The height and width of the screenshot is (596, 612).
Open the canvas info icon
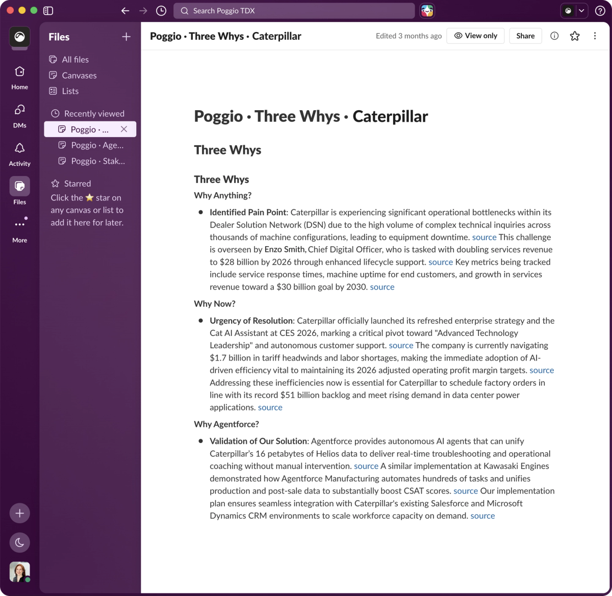pos(554,36)
